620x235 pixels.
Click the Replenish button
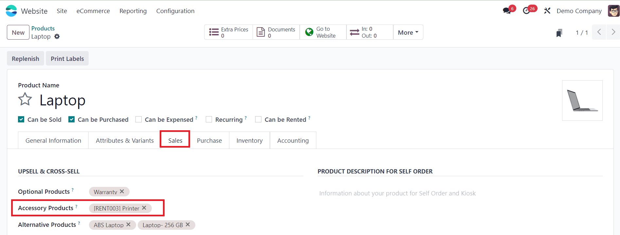click(26, 59)
